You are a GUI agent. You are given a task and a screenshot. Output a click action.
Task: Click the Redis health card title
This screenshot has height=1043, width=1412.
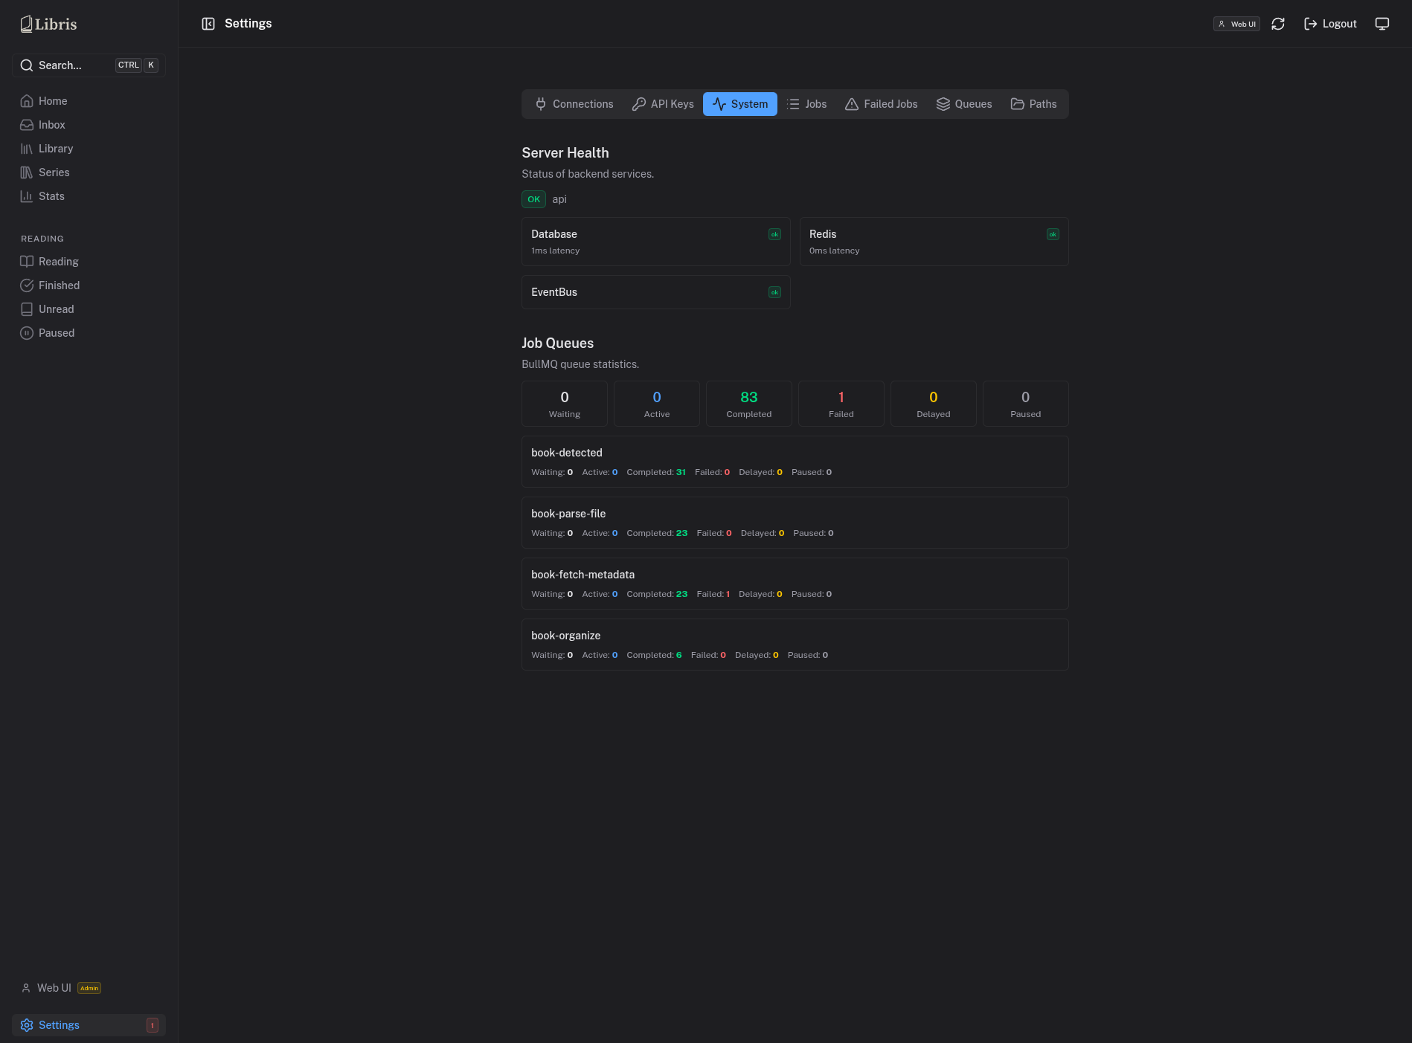[823, 234]
